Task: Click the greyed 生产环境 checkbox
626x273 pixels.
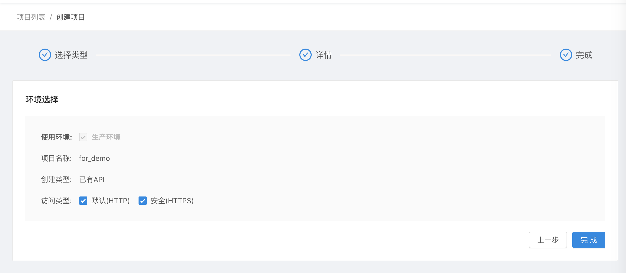Action: click(x=83, y=137)
